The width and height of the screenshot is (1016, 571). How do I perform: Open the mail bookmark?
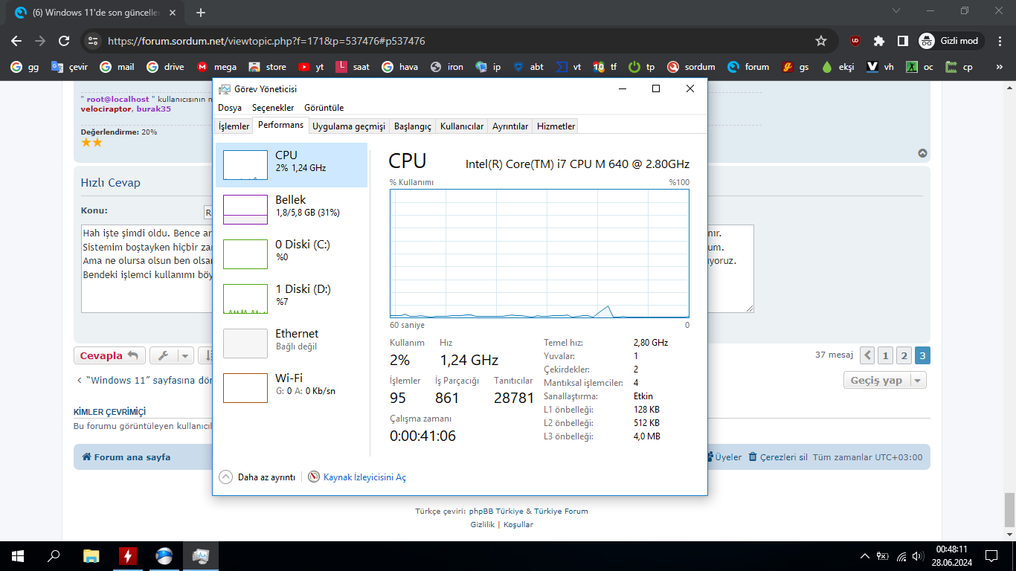[117, 67]
